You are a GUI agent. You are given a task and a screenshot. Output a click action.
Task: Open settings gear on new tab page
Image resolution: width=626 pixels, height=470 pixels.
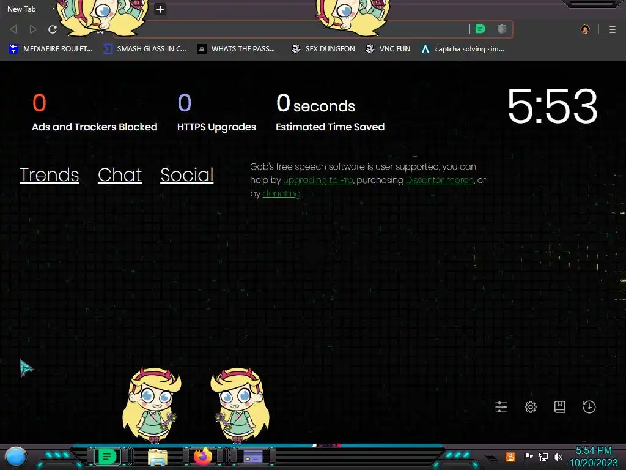(x=530, y=407)
